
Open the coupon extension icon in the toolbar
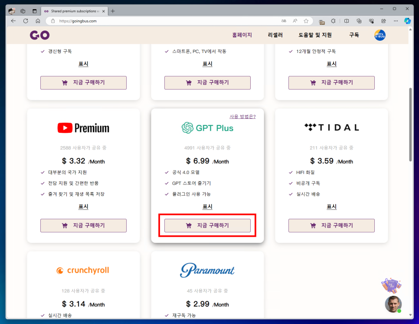322,21
